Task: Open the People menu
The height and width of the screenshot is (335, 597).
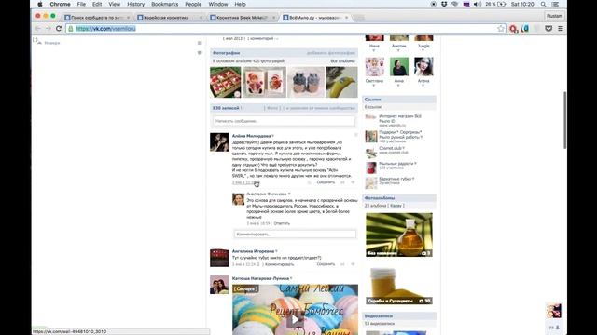Action: tap(193, 4)
